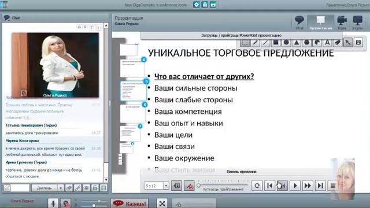Switch to the Chat tab at top right
This screenshot has width=370, height=208.
coord(299,23)
